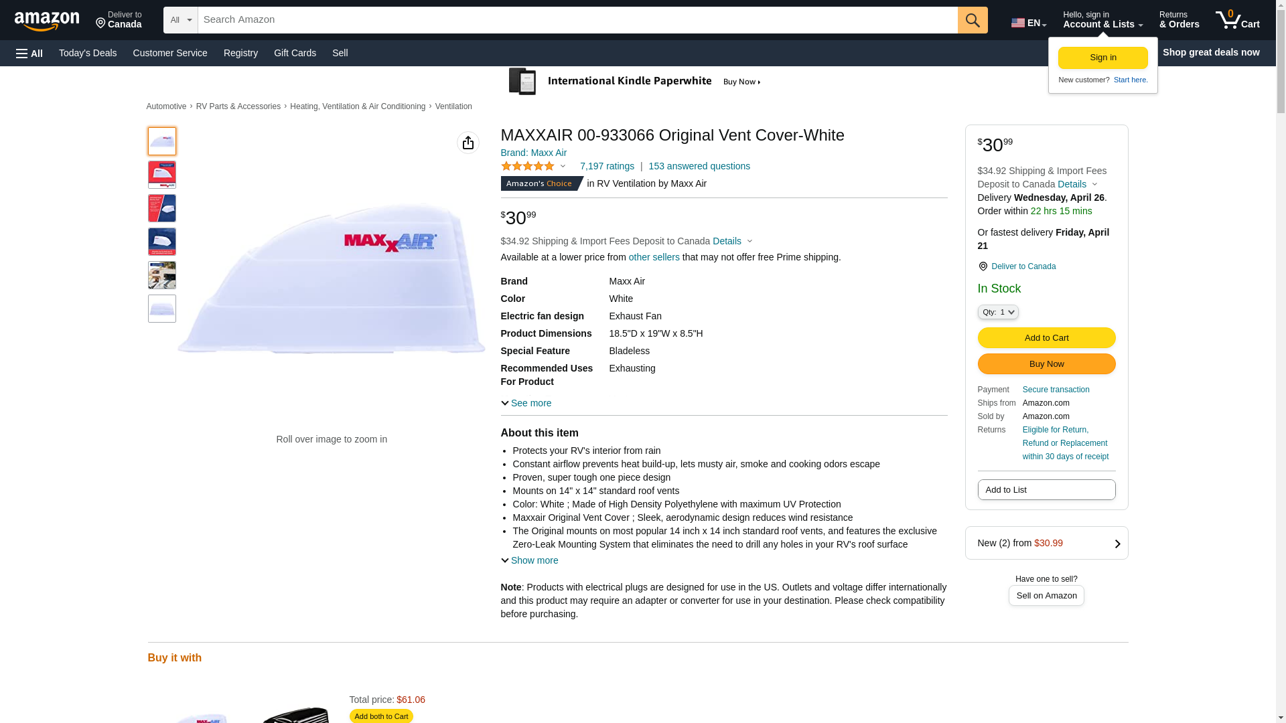Click the magnifying glass search button
This screenshot has height=723, width=1286.
click(x=973, y=20)
